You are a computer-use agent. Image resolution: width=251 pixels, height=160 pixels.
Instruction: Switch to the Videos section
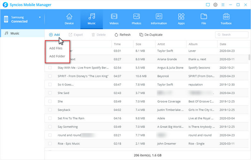tap(114, 19)
